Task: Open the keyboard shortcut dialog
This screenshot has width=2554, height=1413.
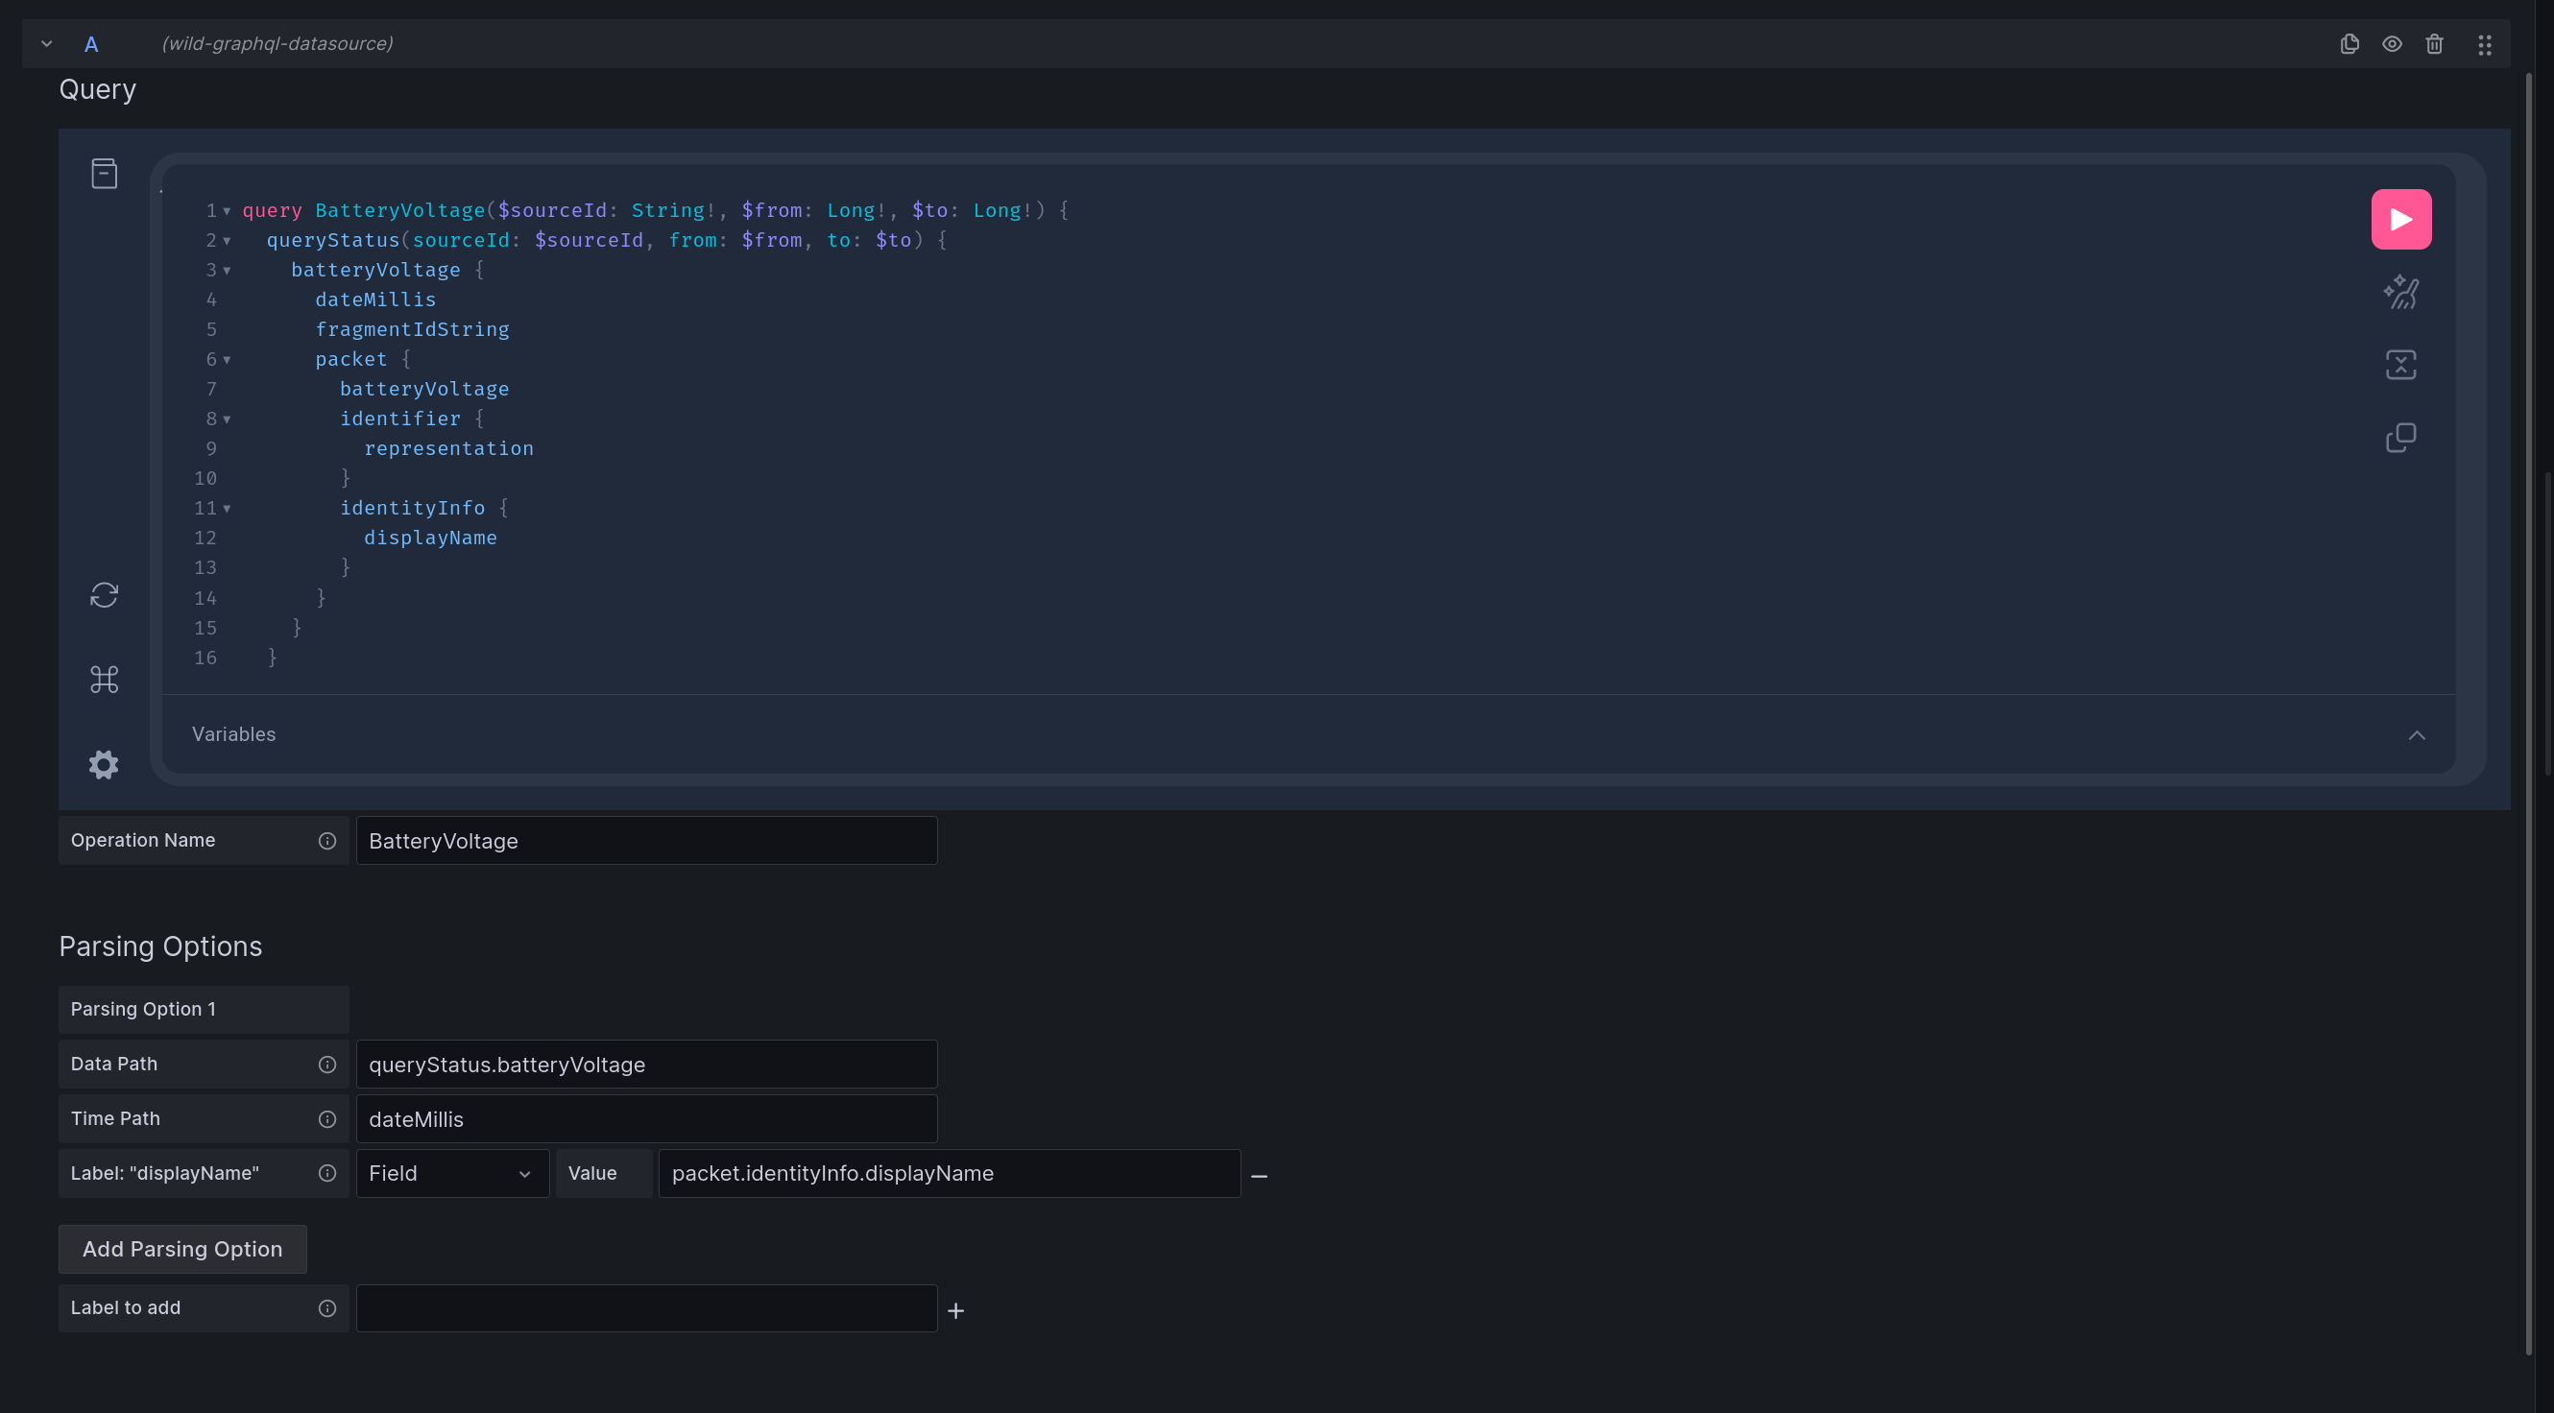Action: [x=104, y=679]
